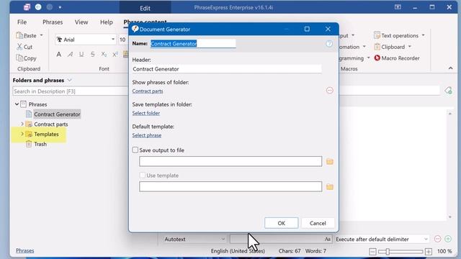Remove the Contract parts folder using minus icon
This screenshot has width=461, height=259.
point(330,91)
